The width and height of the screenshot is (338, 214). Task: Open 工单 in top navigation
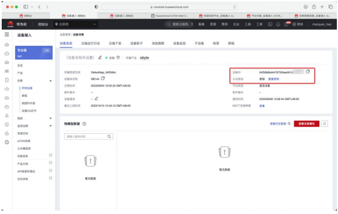[259, 24]
